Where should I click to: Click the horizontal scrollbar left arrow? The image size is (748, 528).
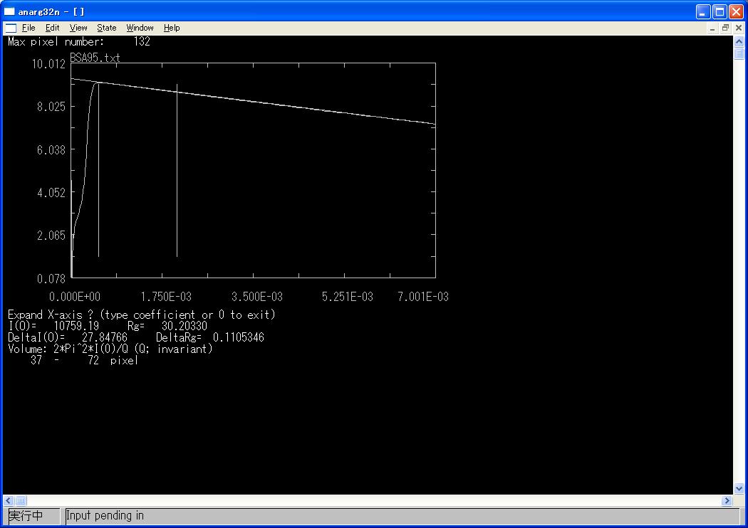(8, 500)
